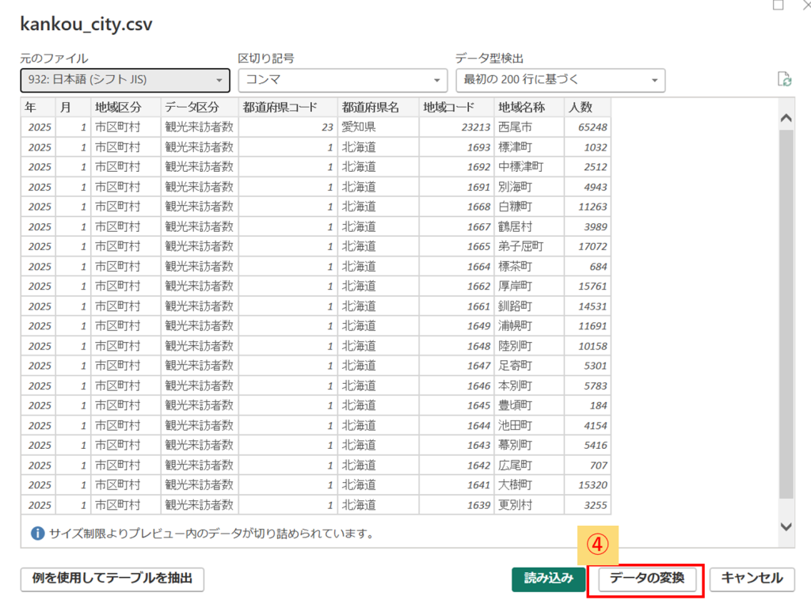Click the refresh preview file icon
Screen dimensions: 811x604
pyautogui.click(x=784, y=79)
